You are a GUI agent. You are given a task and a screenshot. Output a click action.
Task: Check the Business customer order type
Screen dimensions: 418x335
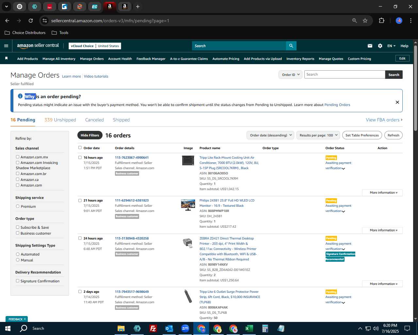tap(18, 233)
